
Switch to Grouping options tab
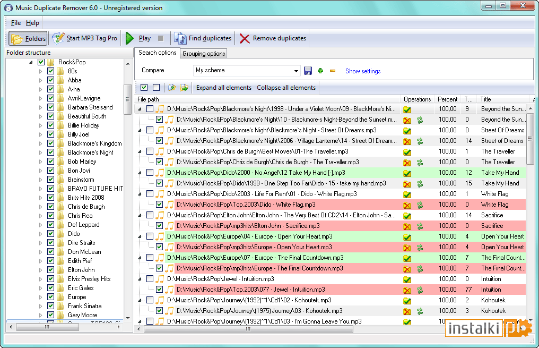click(x=204, y=54)
